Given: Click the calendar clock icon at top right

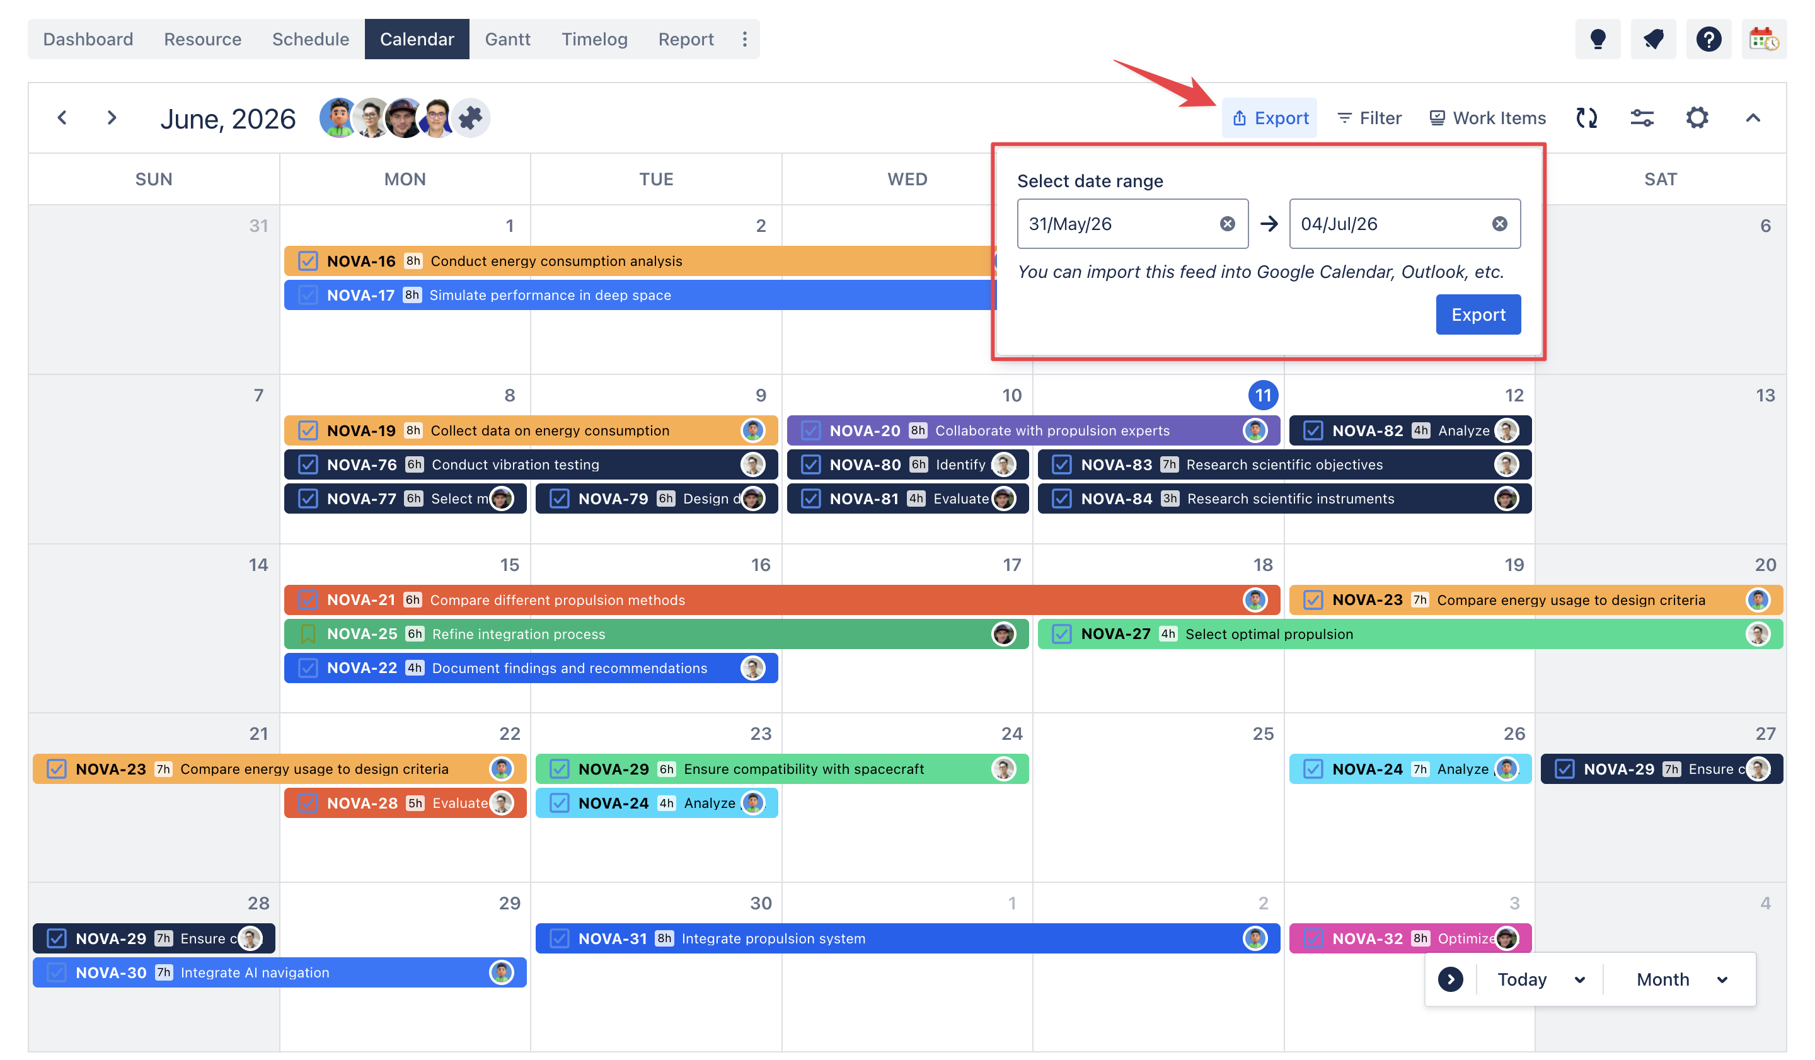Looking at the screenshot, I should (x=1763, y=39).
